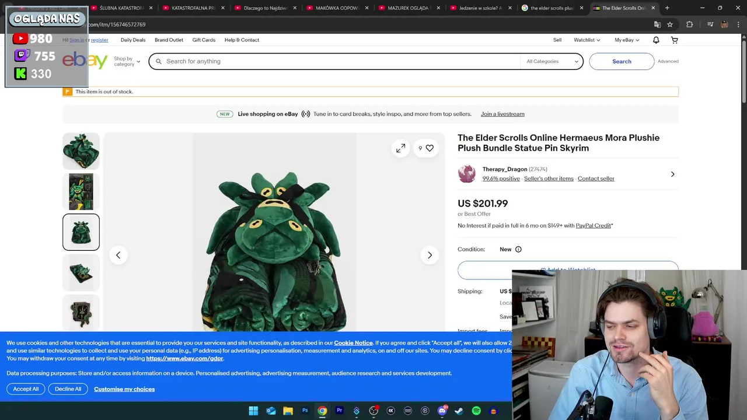
Task: Click Contact seller link
Action: [x=596, y=178]
